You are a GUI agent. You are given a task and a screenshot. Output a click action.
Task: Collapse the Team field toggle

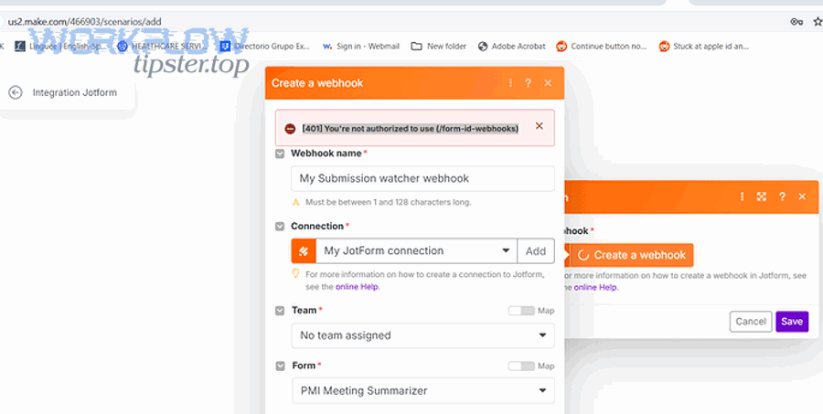click(280, 311)
